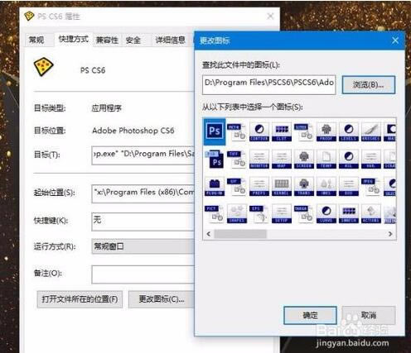Click the icon list scroll-right arrow
Screen dimensions: 411x353
390,234
